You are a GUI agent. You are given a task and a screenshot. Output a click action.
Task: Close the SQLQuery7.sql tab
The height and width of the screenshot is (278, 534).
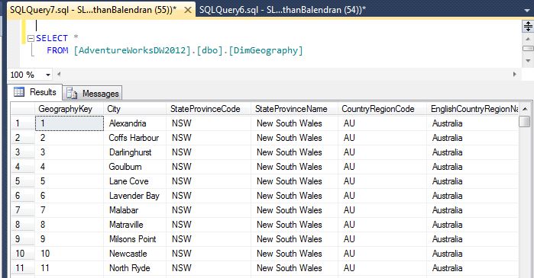pyautogui.click(x=188, y=10)
